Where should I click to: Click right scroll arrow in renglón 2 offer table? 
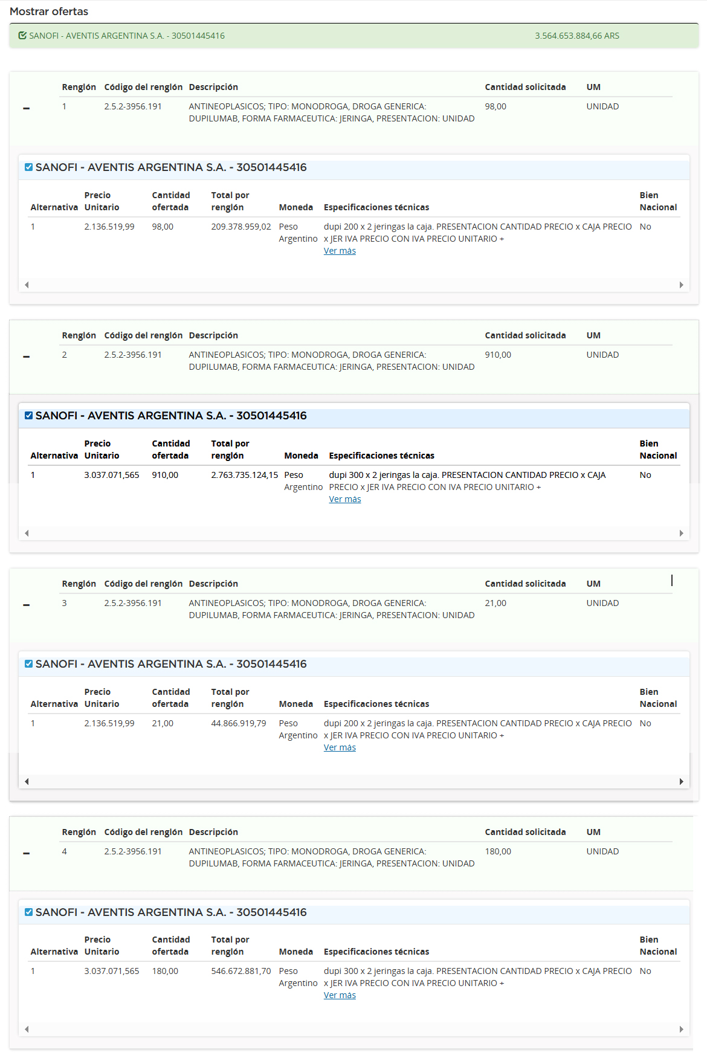point(681,533)
